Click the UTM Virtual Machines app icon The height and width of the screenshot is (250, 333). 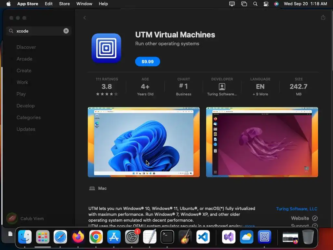(x=106, y=48)
